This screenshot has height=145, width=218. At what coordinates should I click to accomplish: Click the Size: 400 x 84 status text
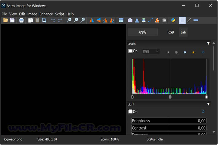pyautogui.click(x=47, y=139)
